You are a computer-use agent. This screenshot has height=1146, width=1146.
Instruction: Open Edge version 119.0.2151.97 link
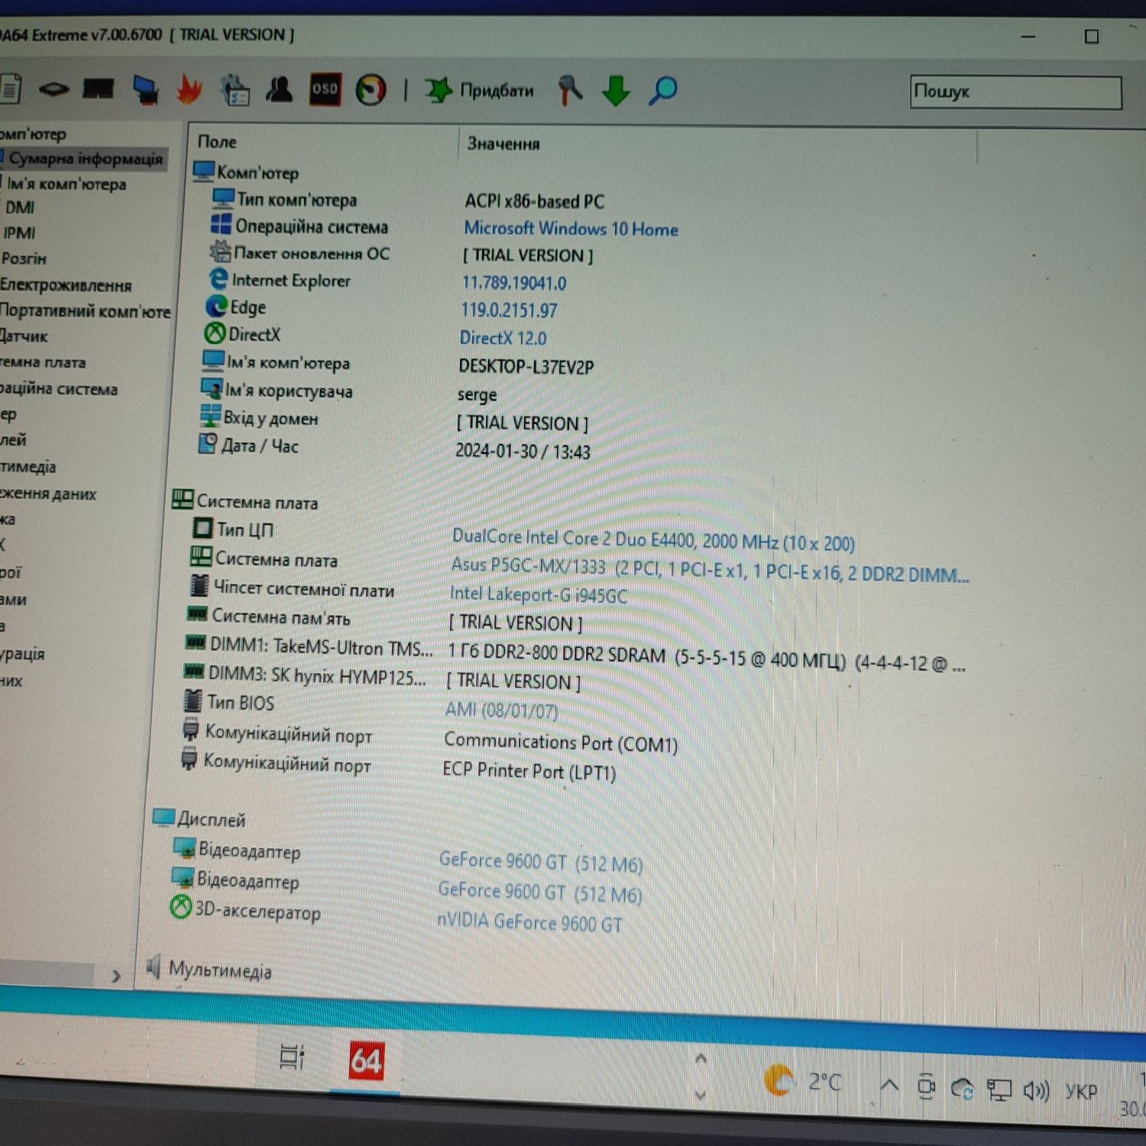click(509, 310)
